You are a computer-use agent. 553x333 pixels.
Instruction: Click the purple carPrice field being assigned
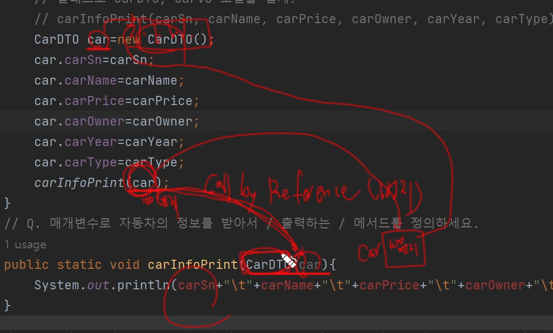pyautogui.click(x=95, y=101)
